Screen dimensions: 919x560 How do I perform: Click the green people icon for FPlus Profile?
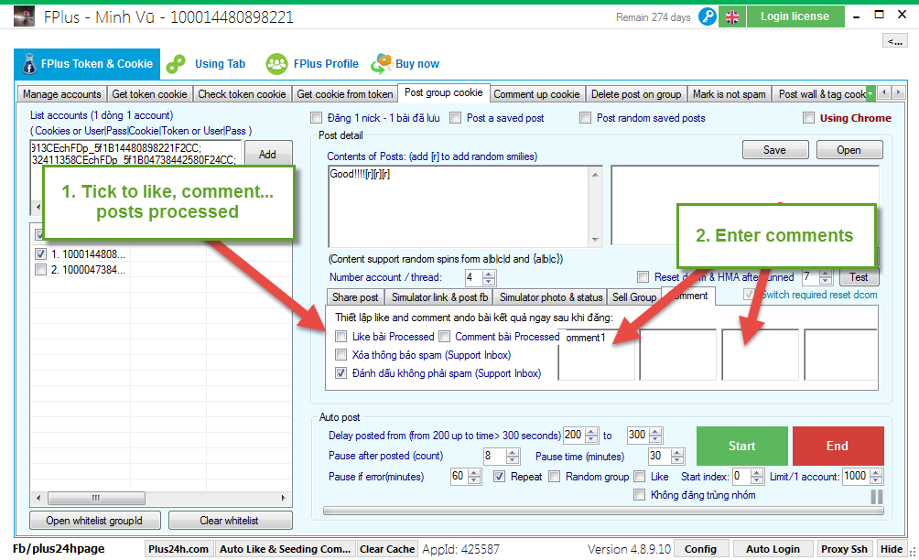coord(276,64)
